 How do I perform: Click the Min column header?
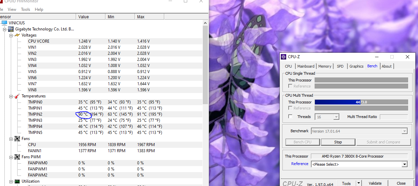120,17
